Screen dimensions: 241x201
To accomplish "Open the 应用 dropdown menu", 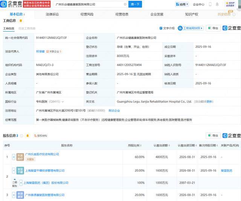I will 182,4.
